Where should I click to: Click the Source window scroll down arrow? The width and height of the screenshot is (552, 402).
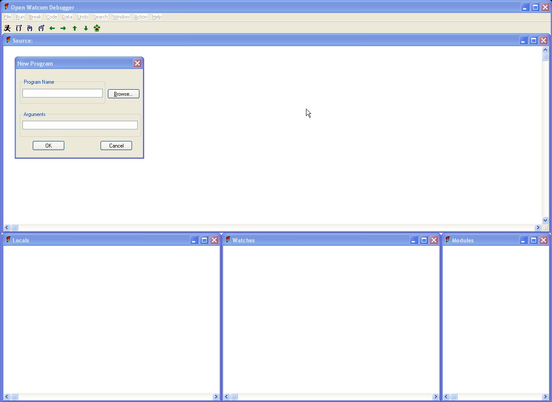545,220
